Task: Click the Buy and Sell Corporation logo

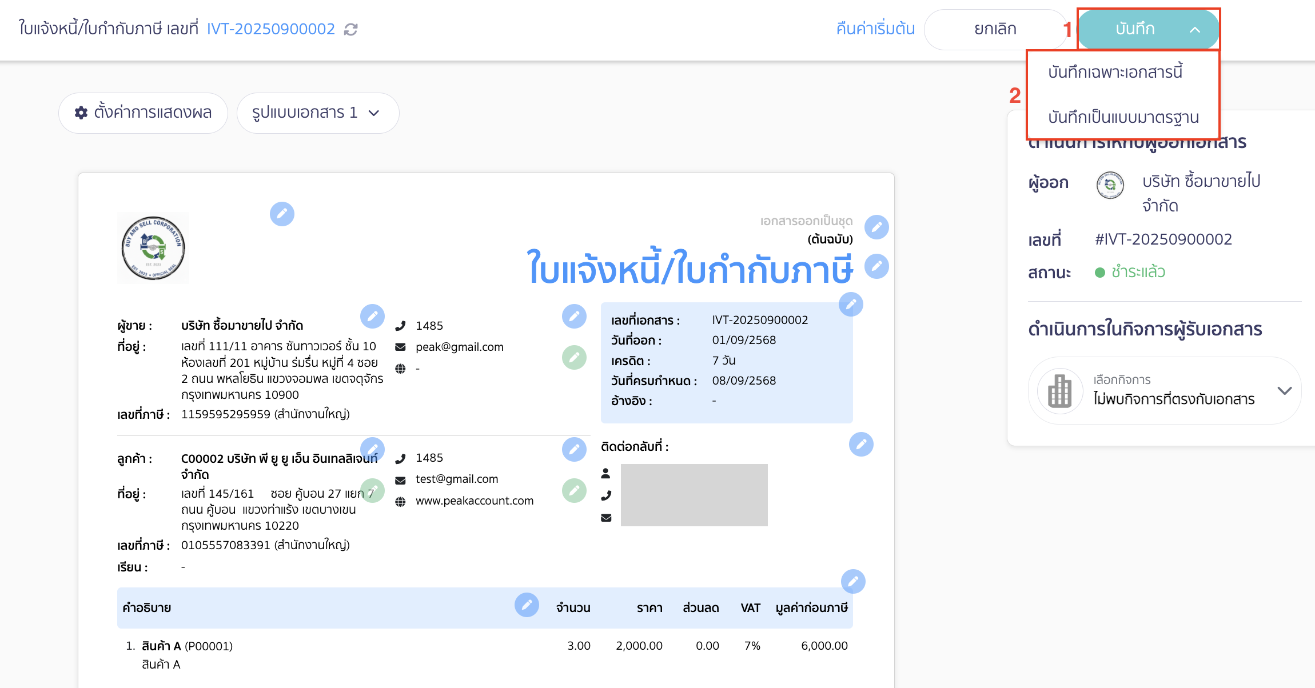Action: coord(153,247)
